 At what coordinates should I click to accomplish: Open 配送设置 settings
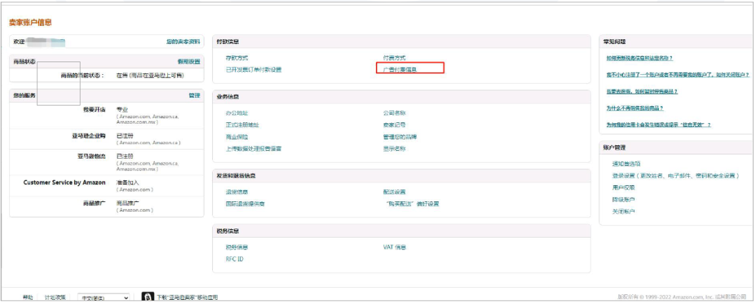coord(394,191)
